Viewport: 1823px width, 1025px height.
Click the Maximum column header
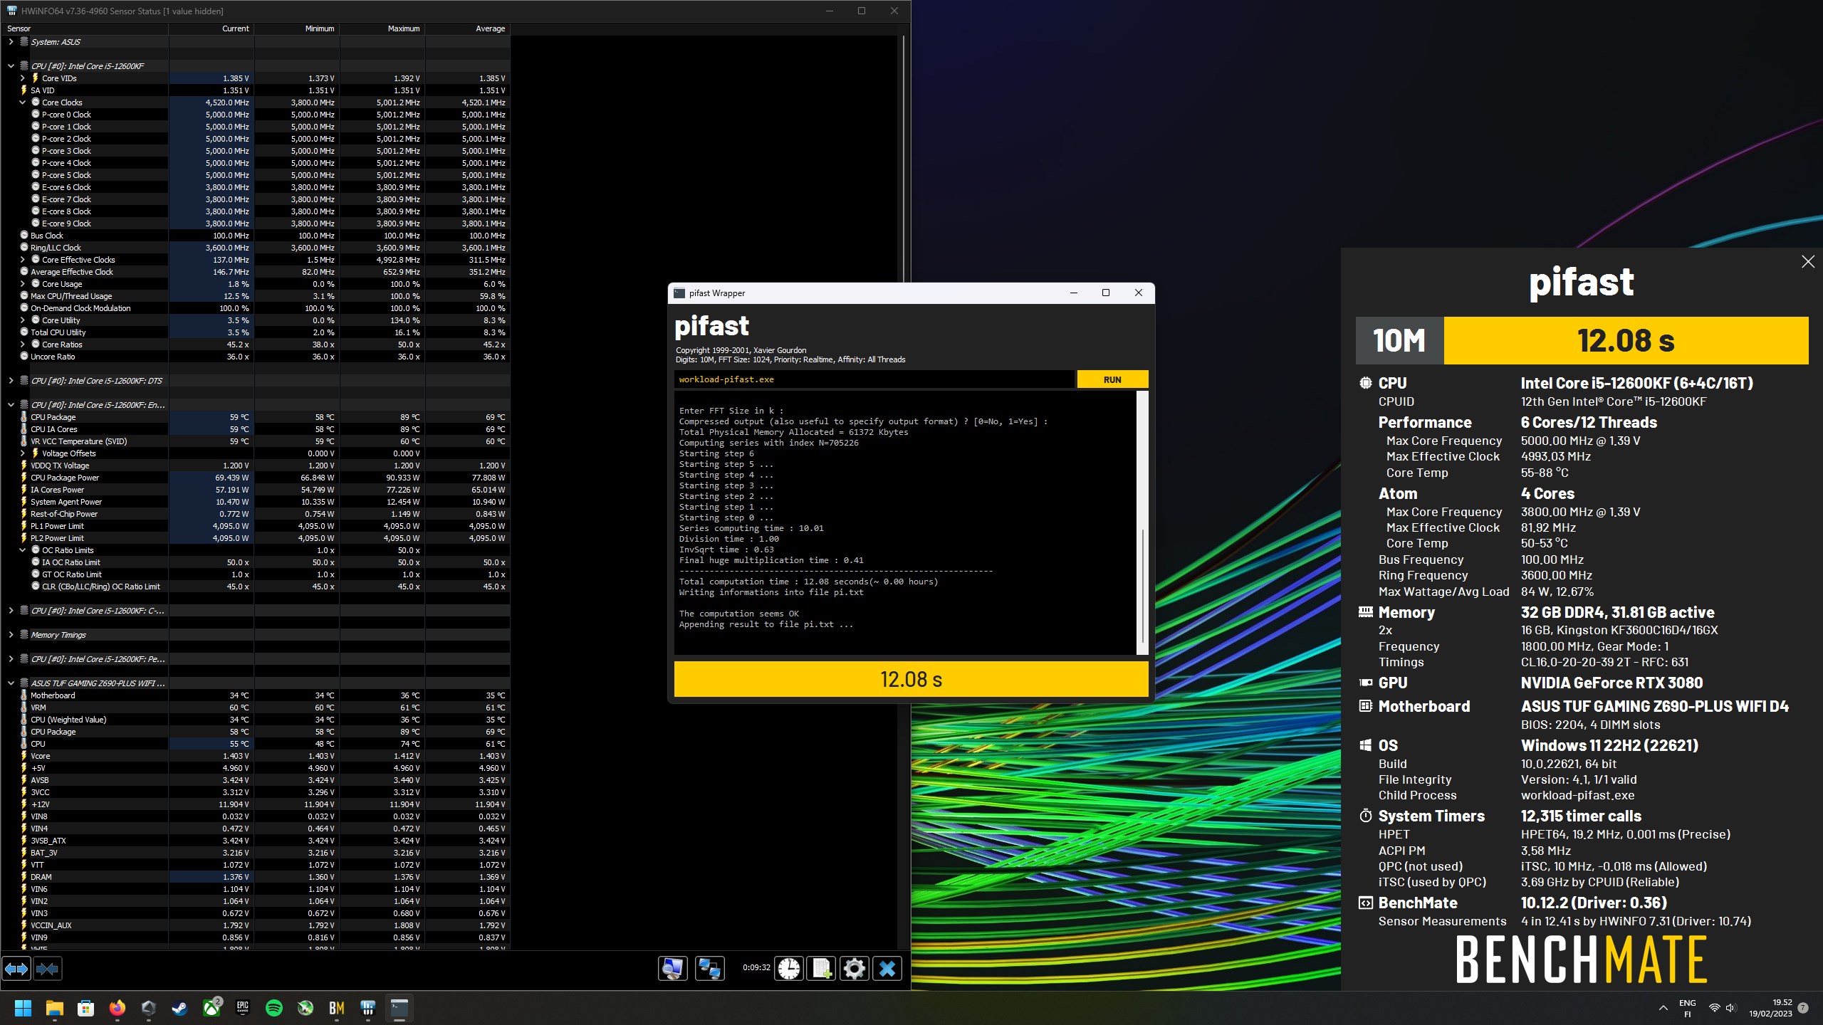(382, 28)
